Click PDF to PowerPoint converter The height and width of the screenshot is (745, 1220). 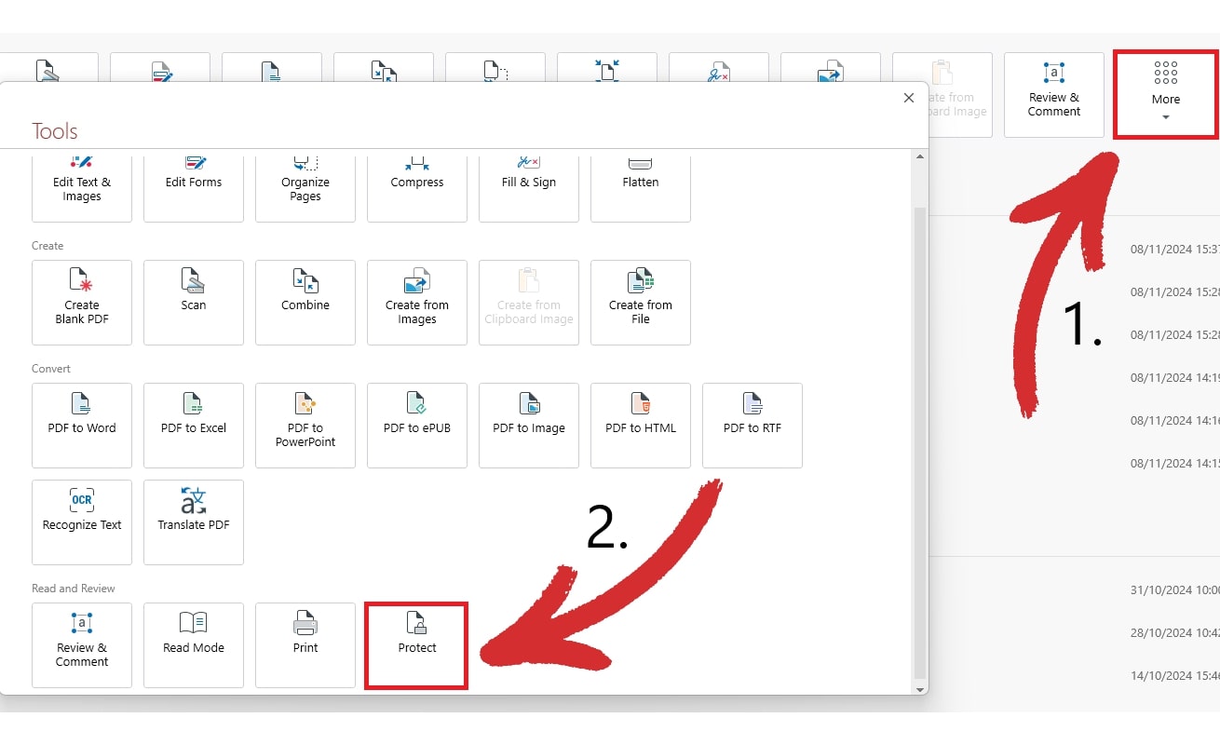[305, 425]
